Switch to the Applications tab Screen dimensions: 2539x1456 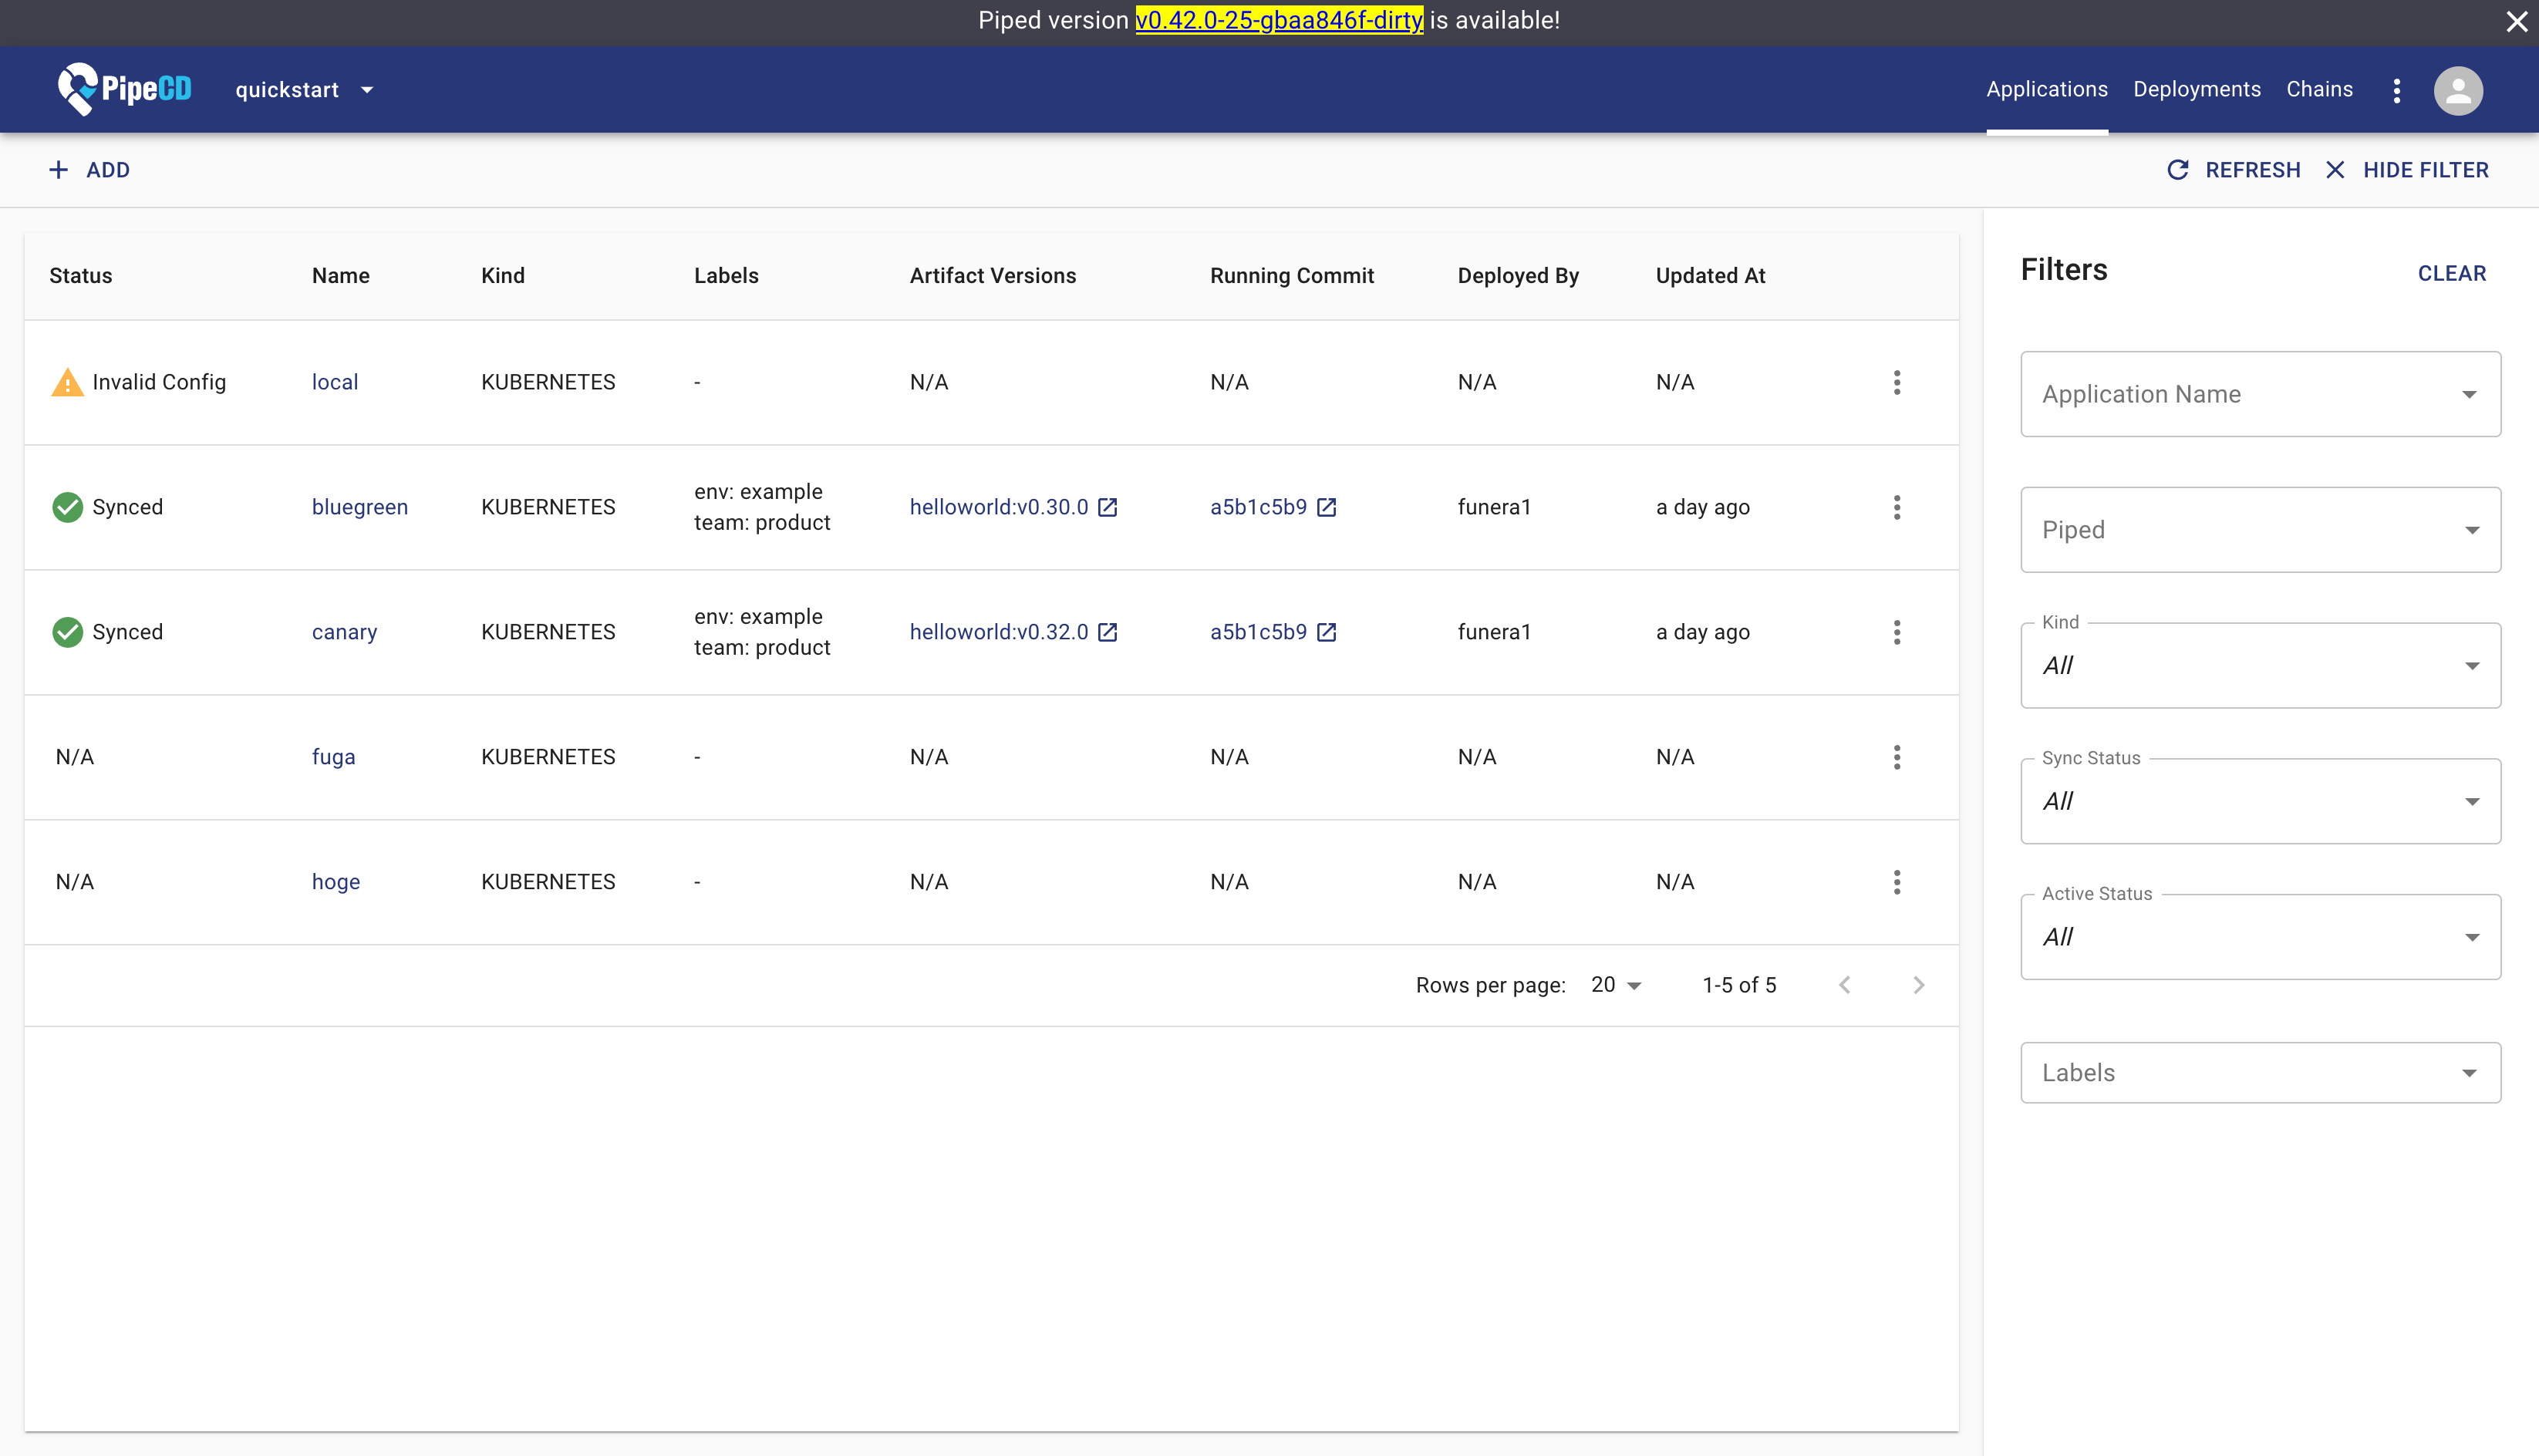point(2046,89)
